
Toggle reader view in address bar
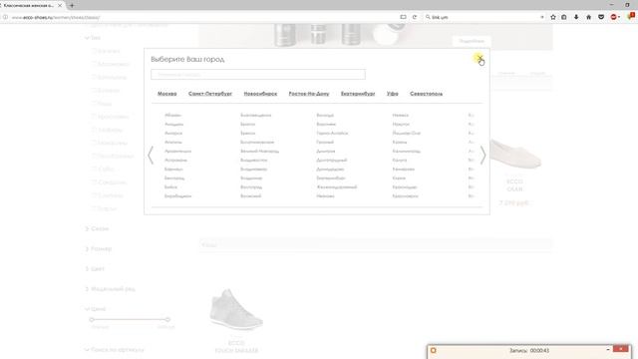[403, 17]
